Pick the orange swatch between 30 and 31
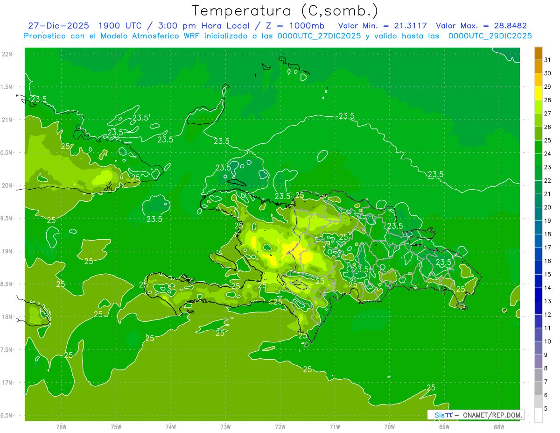 pyautogui.click(x=538, y=66)
